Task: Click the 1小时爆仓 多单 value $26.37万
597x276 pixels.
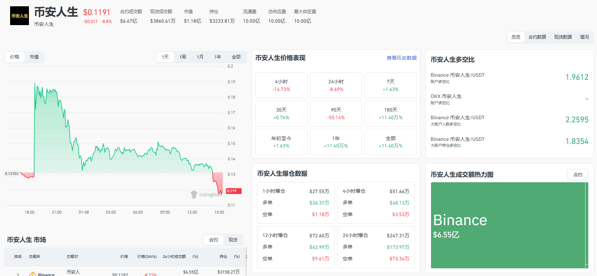Action: [319, 203]
